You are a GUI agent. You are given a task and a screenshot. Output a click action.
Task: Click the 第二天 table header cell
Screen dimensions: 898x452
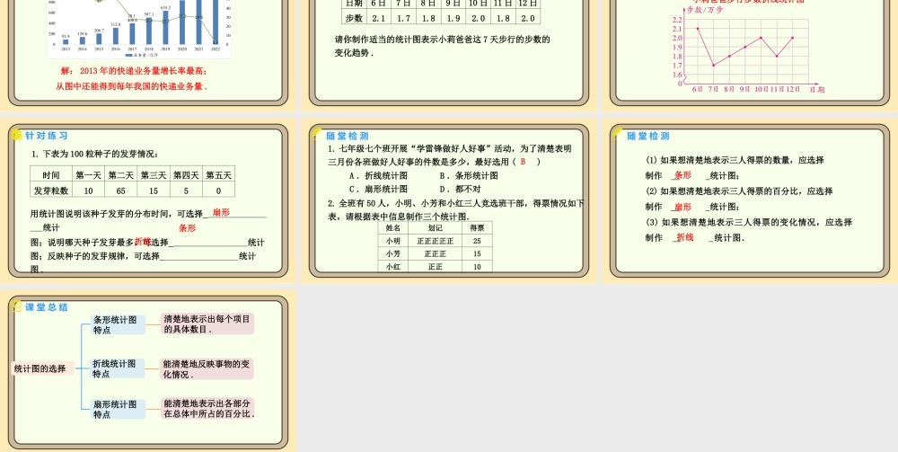121,174
